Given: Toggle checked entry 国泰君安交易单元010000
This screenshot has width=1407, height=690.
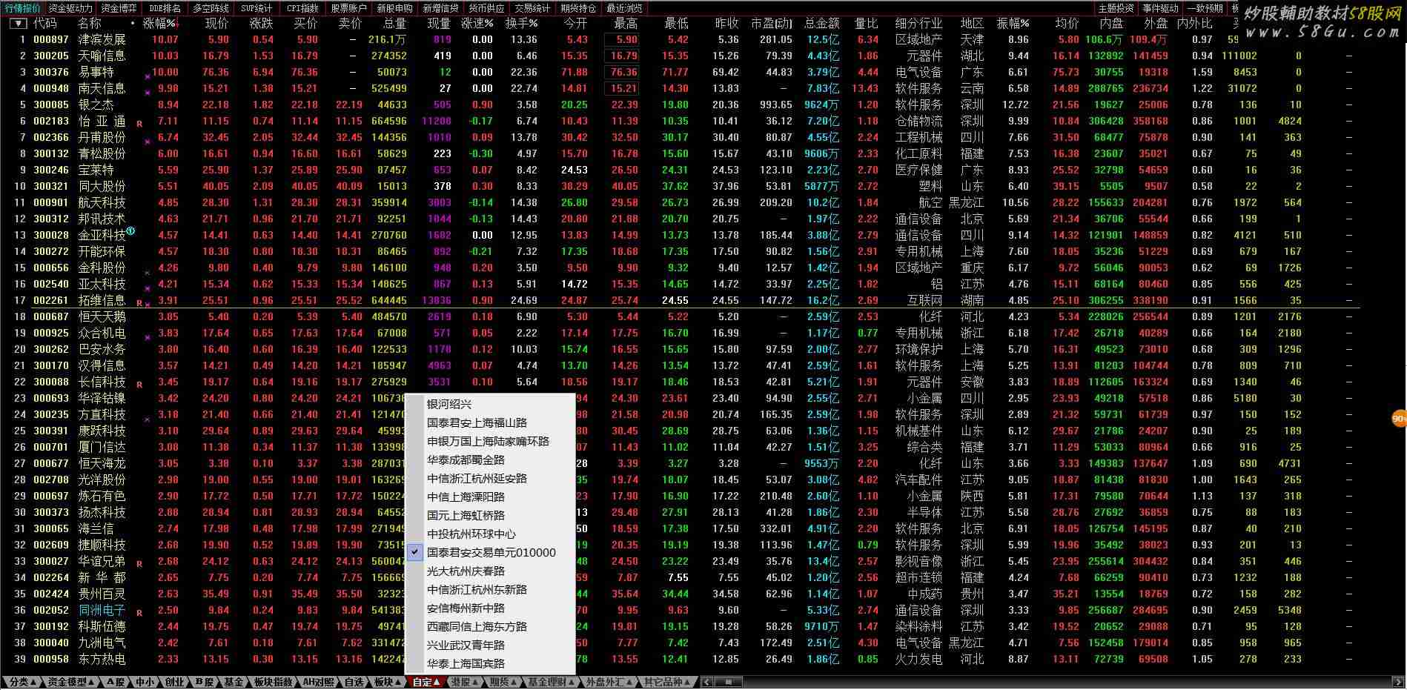Looking at the screenshot, I should coord(490,552).
